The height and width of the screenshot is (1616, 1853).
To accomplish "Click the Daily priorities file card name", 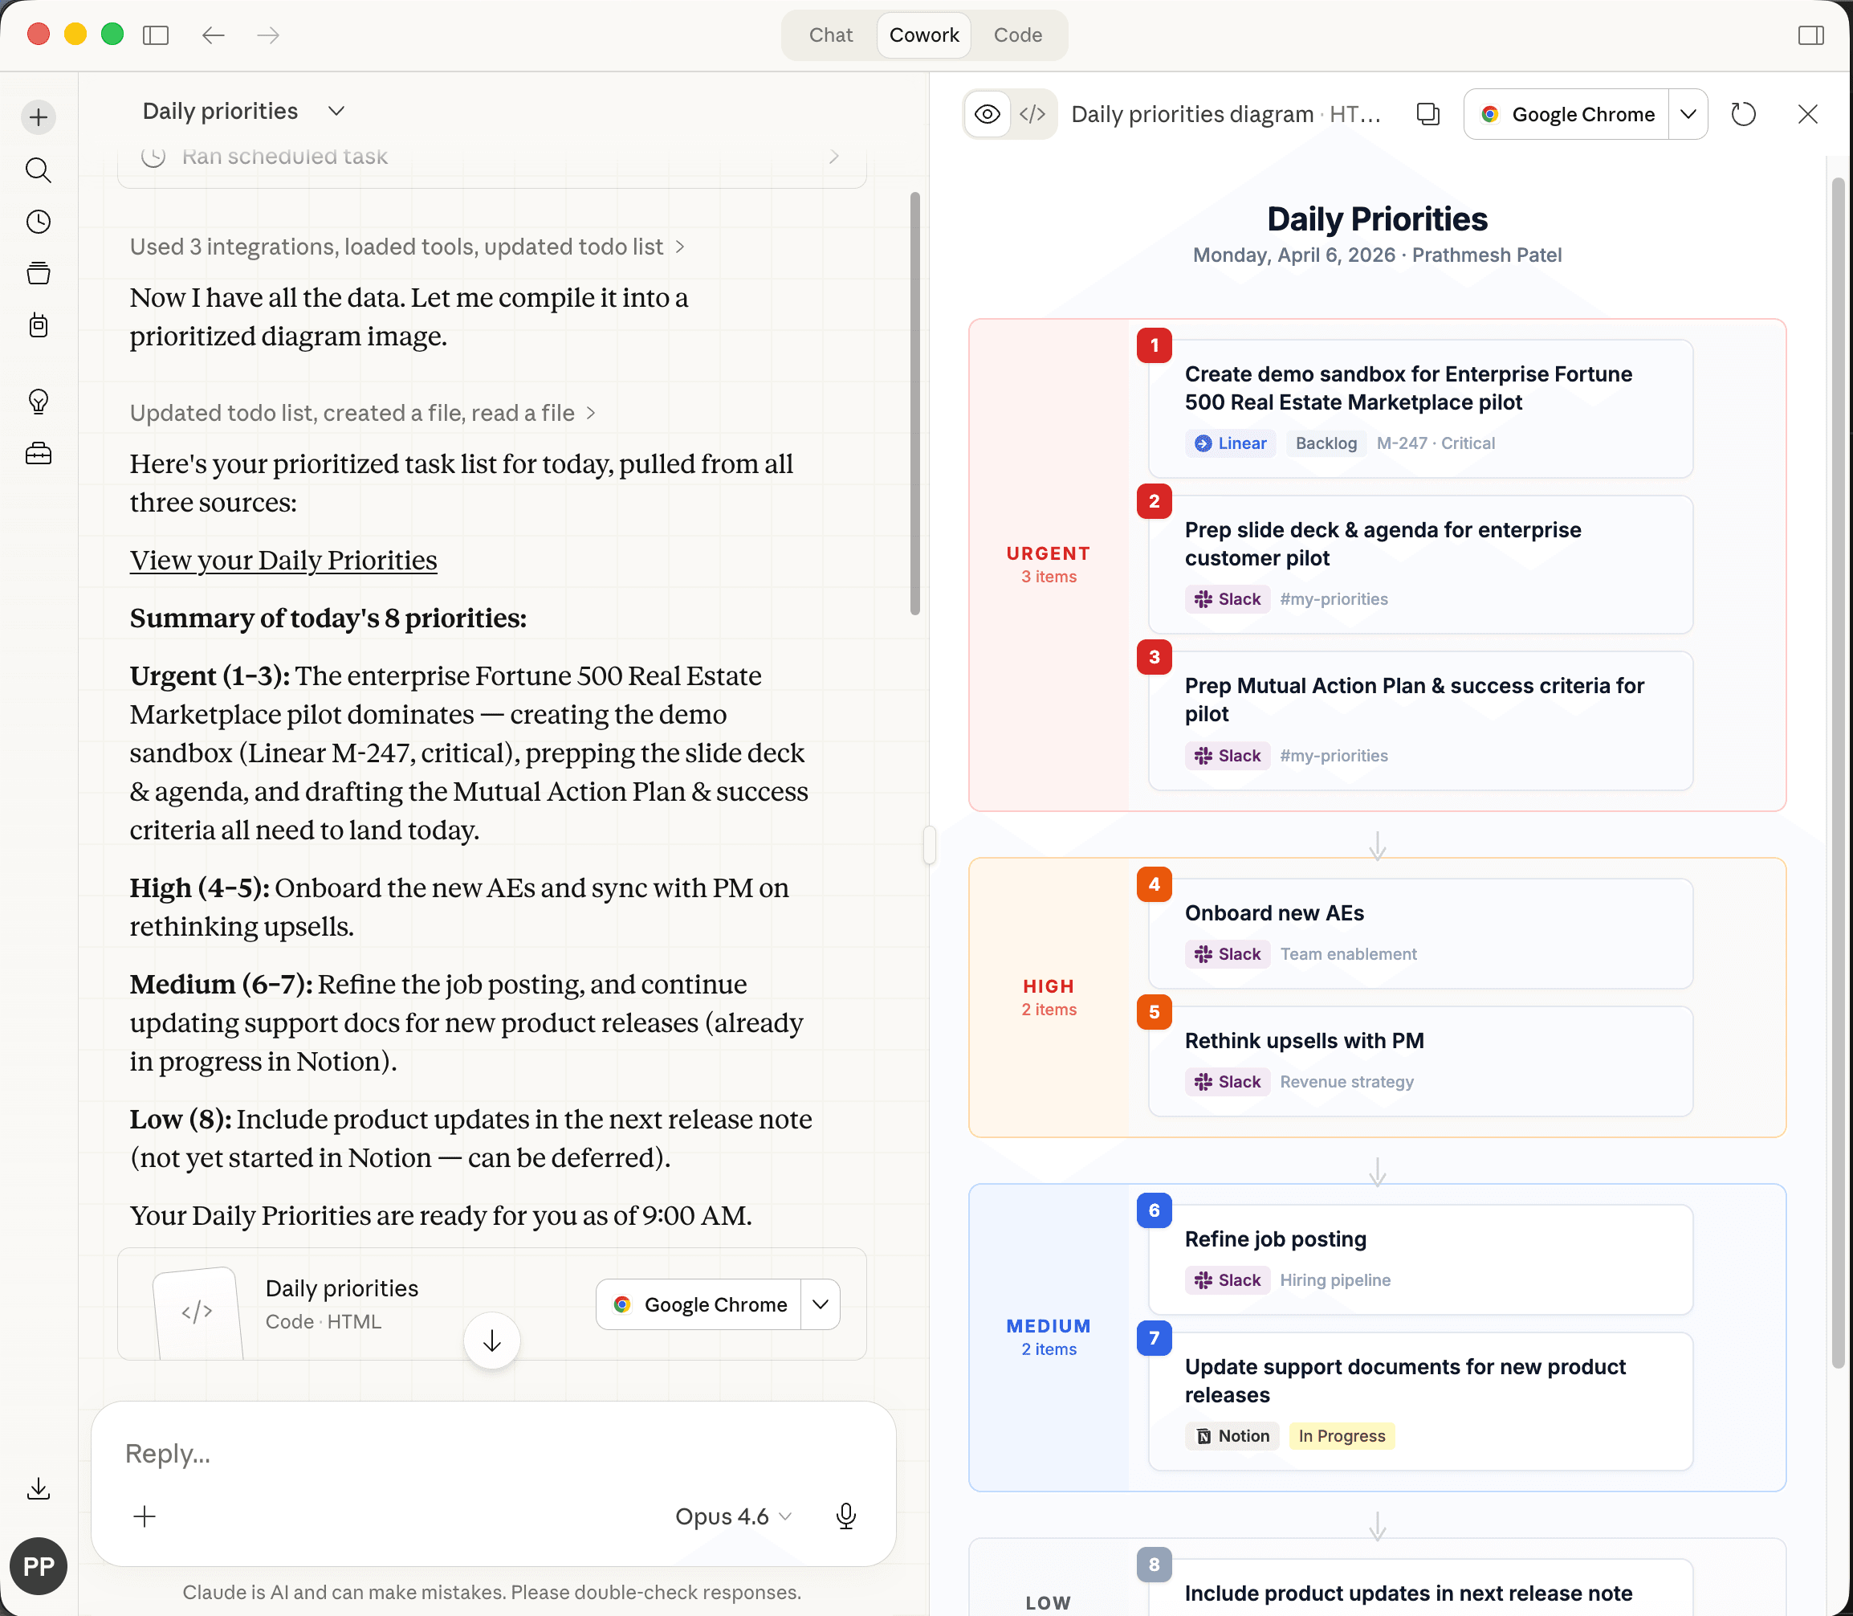I will click(343, 1287).
